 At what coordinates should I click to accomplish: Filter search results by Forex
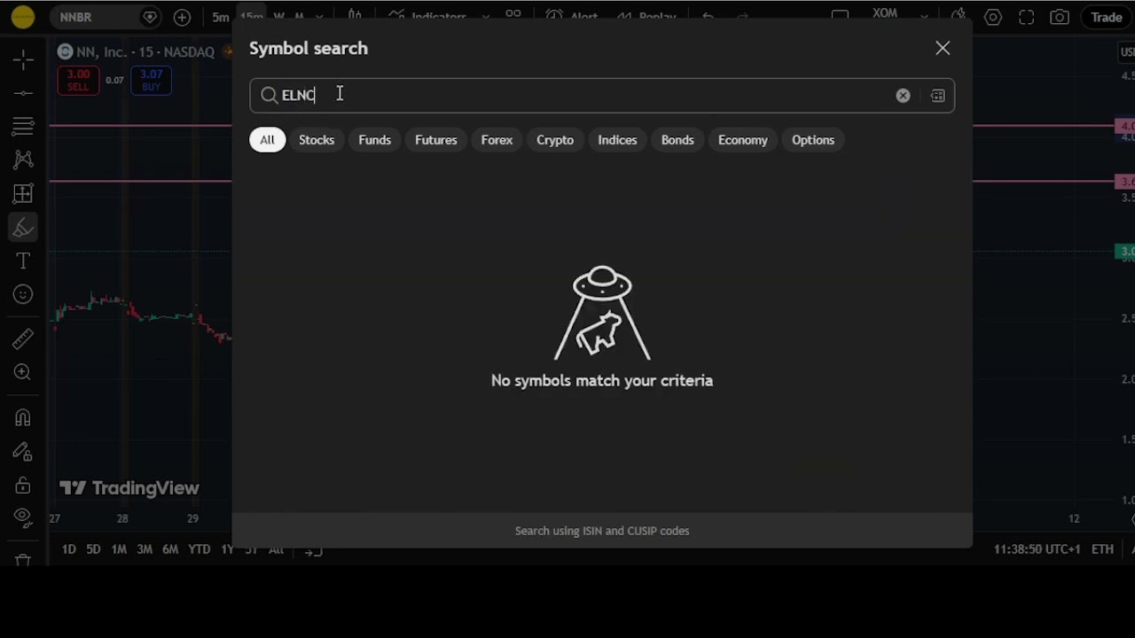(497, 140)
